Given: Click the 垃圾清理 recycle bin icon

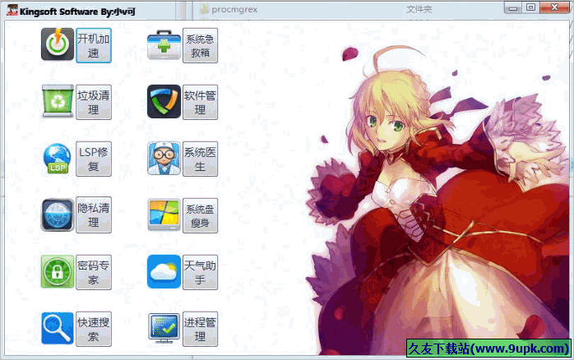Looking at the screenshot, I should tap(58, 101).
